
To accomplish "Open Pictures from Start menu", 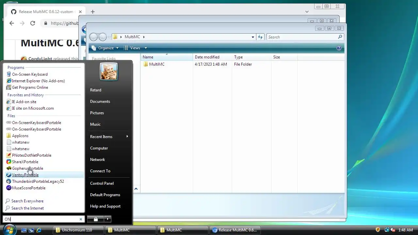I will (x=97, y=113).
